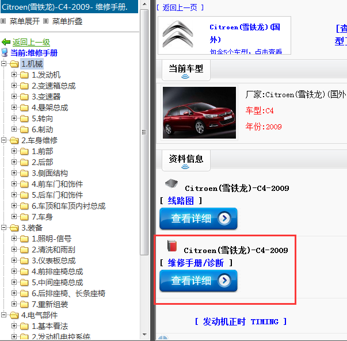Click the 1.照明-信号 folder icon
347x341 pixels.
[24, 239]
